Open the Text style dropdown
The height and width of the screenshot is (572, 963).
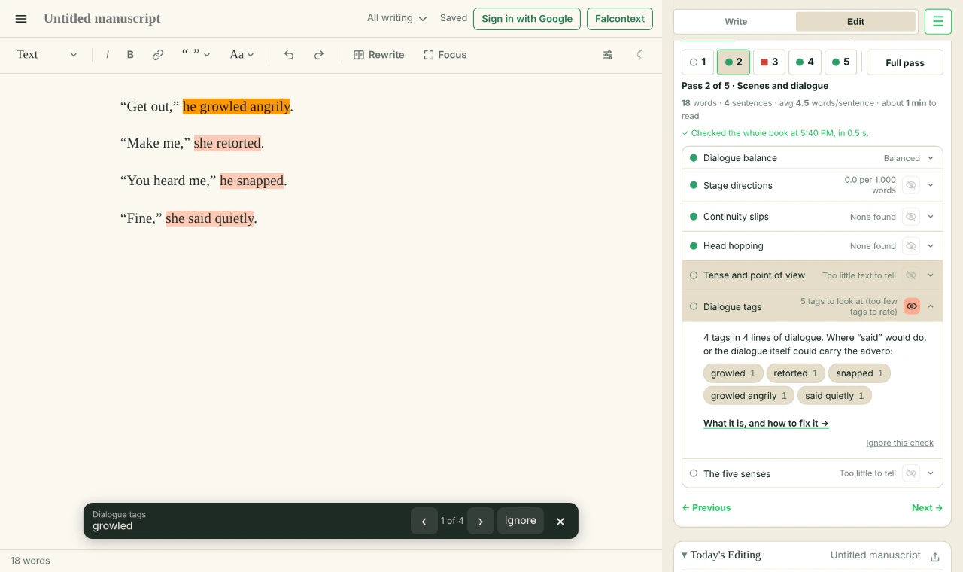[x=47, y=55]
